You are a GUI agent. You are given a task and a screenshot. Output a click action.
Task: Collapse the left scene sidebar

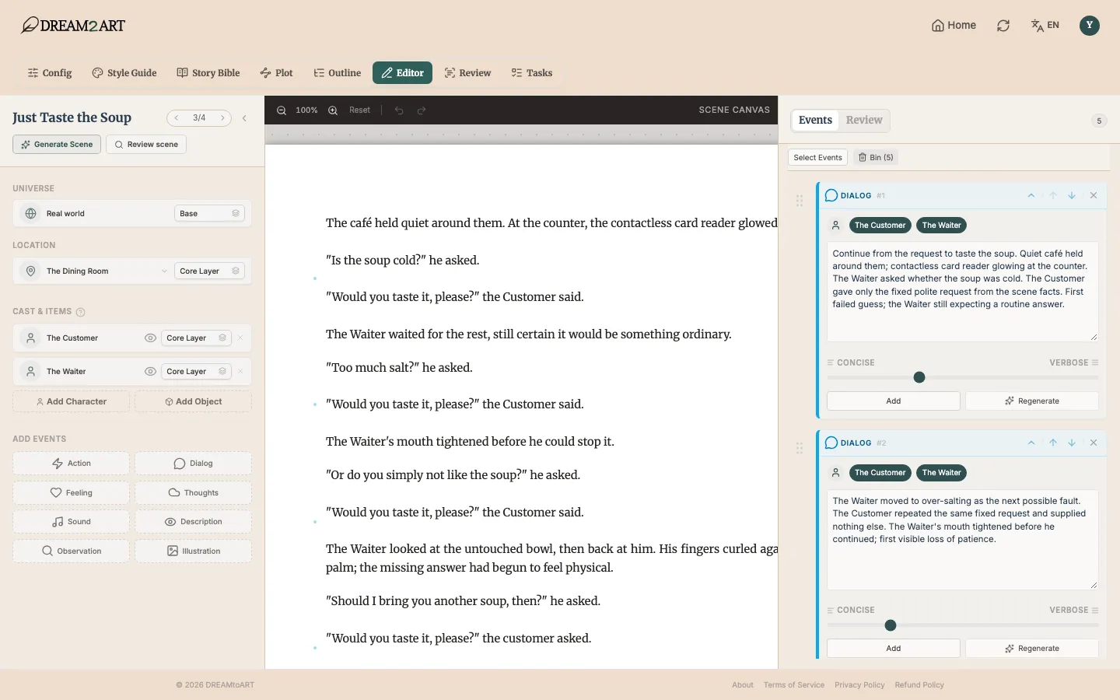[244, 118]
